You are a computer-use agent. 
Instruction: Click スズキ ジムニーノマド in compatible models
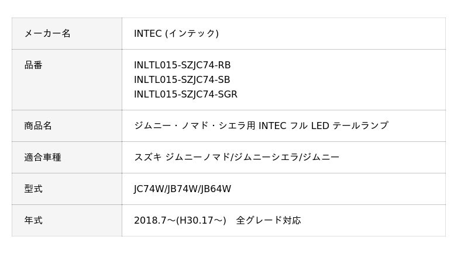click(182, 157)
